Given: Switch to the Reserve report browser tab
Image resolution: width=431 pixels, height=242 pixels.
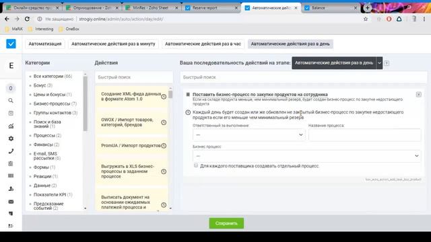Looking at the screenshot, I should pos(211,8).
